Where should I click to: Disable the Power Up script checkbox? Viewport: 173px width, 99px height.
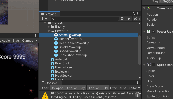coord(154,31)
